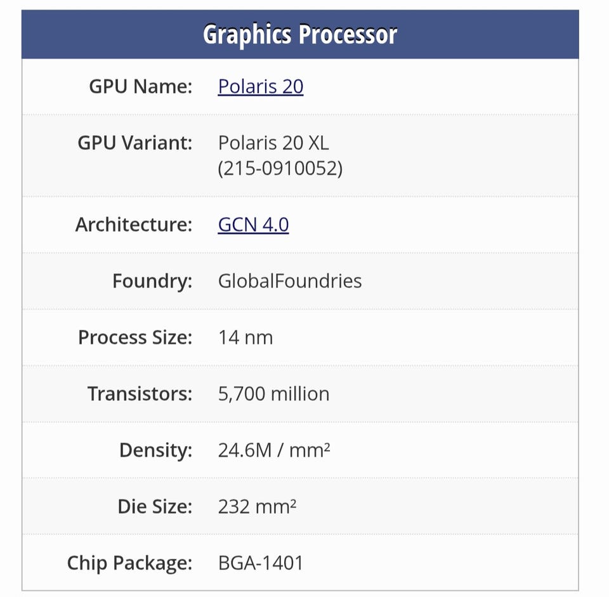Screen dimensions: 609x597
Task: Select the Die Size label
Action: (x=154, y=507)
